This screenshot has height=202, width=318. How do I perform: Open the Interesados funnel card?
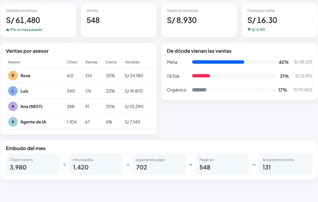point(96,164)
